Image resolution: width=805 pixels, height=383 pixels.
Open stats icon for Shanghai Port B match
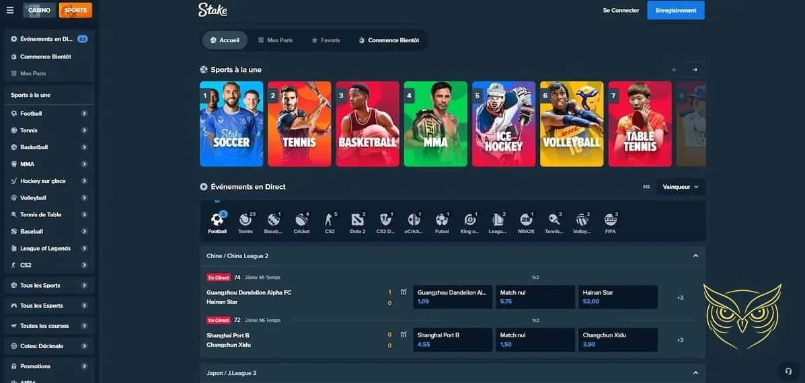click(x=404, y=335)
